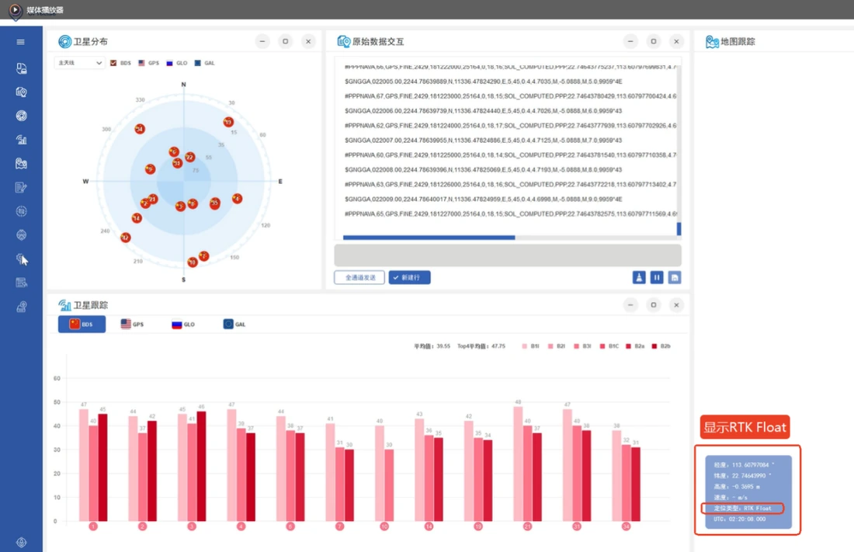Toggle the GPS checkbox in satellite distribution

[x=141, y=63]
